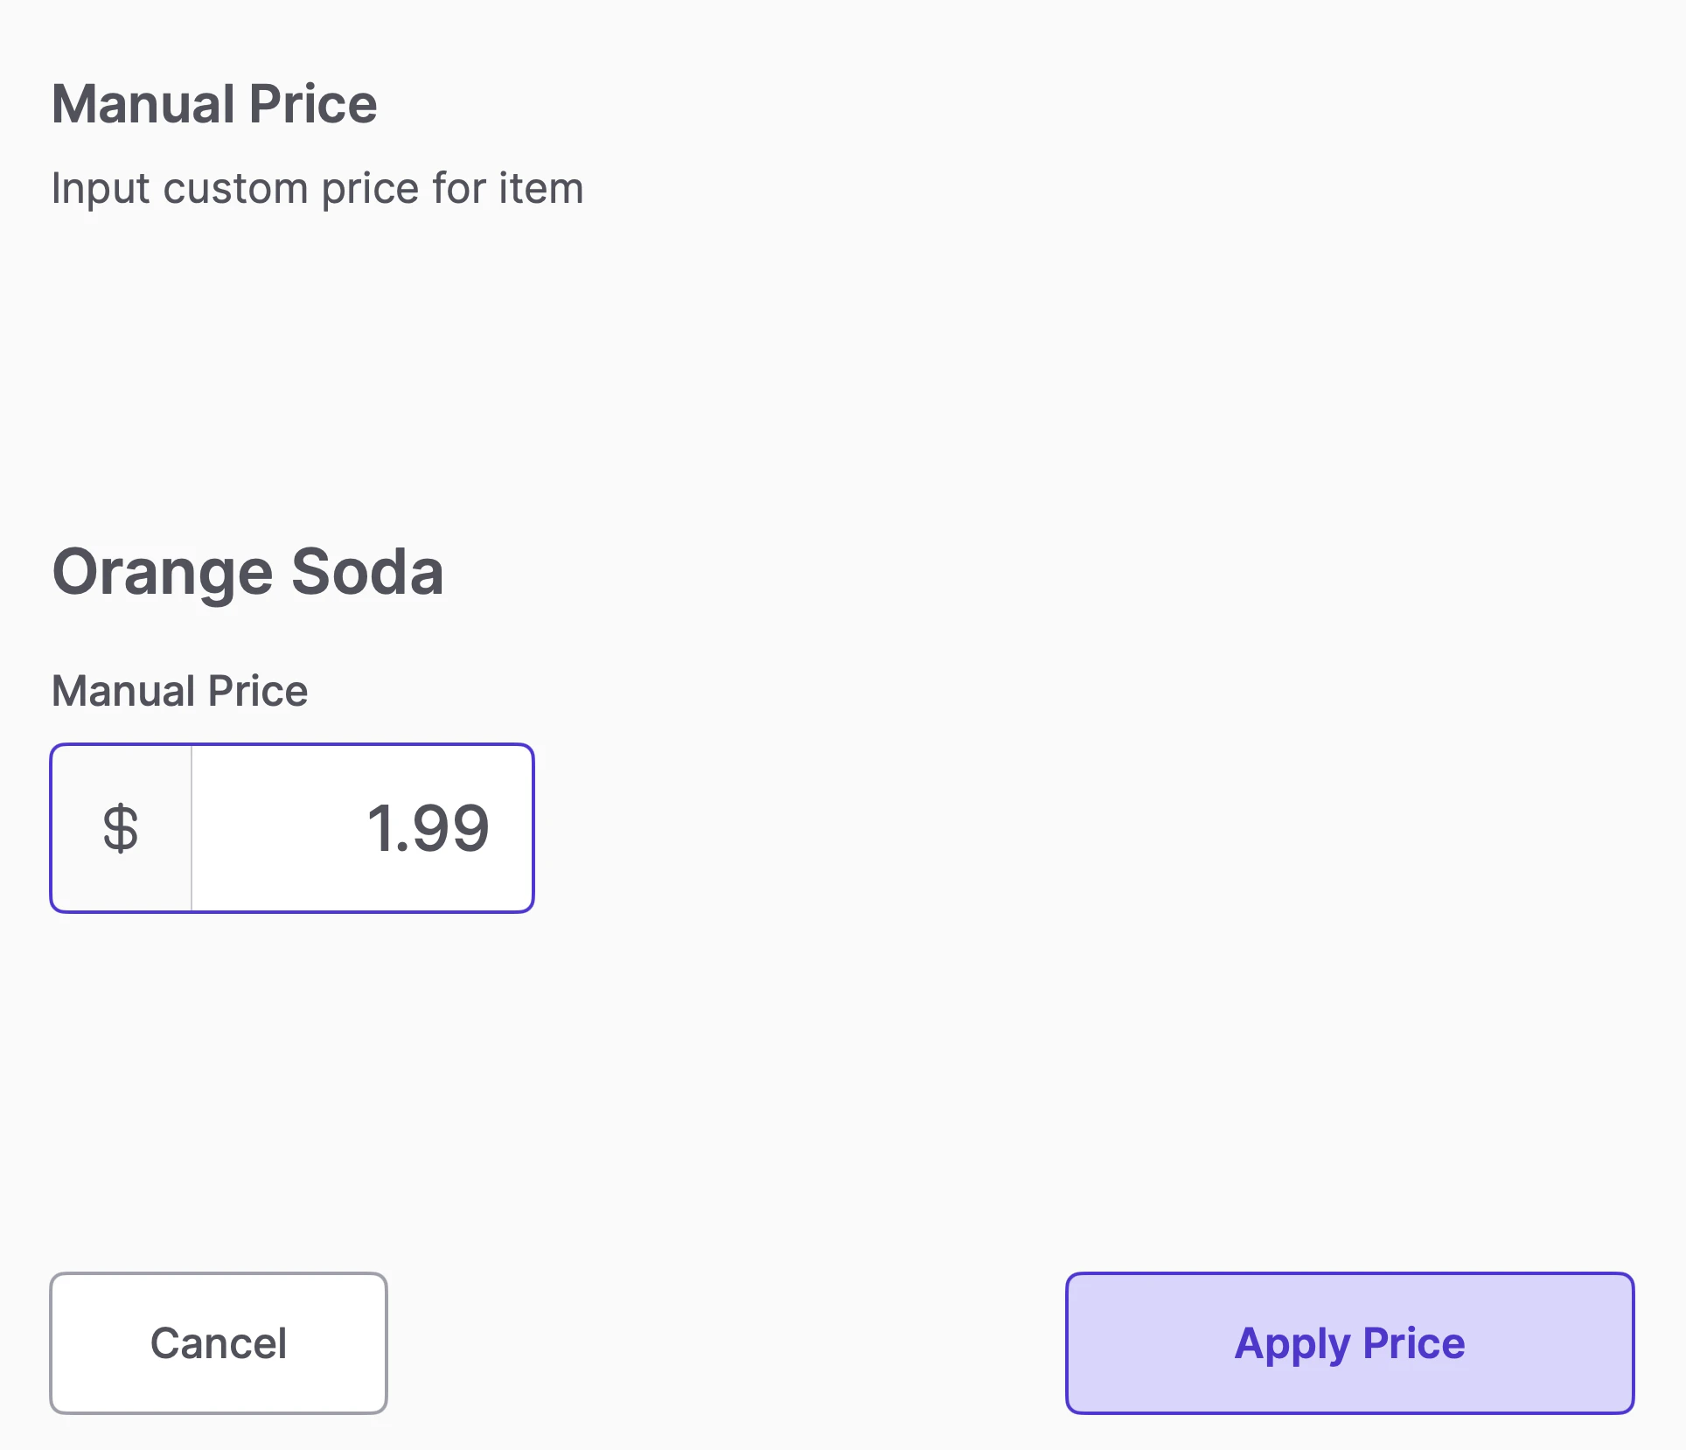Click the description text under Manual Price title
Screen dimensions: 1686x1450
pos(317,188)
